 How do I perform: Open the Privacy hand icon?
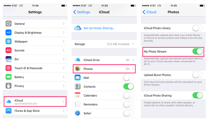pyautogui.click(x=9, y=86)
